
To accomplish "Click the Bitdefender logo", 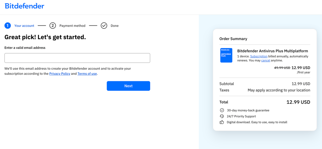I will click(25, 6).
